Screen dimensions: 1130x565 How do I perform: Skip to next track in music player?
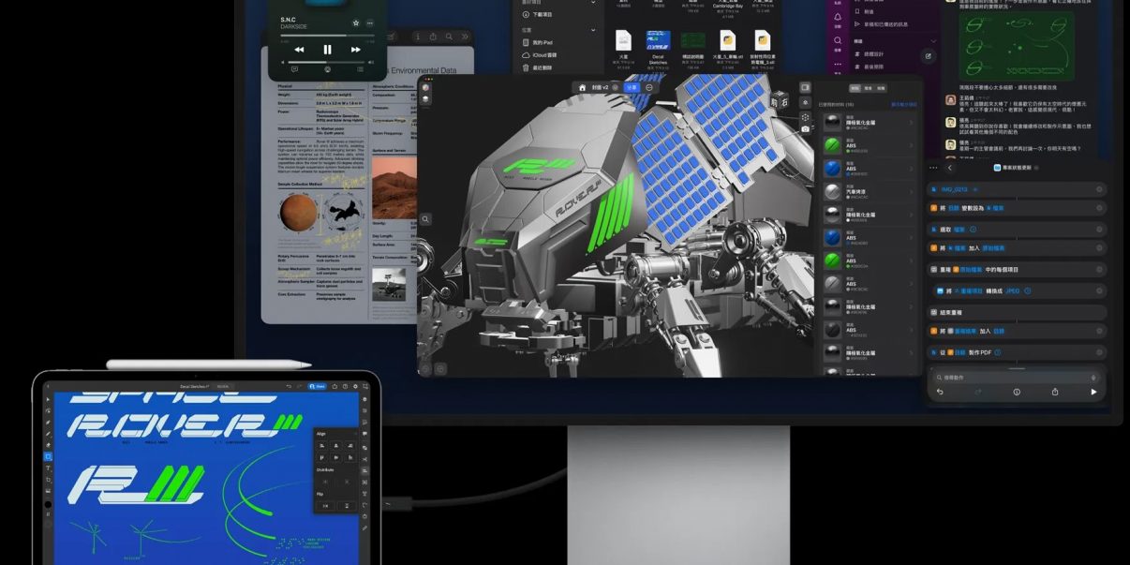pos(356,50)
